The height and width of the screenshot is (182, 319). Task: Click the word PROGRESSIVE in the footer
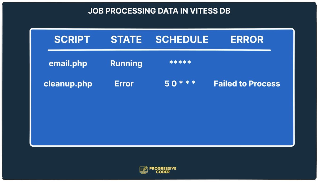click(x=163, y=168)
